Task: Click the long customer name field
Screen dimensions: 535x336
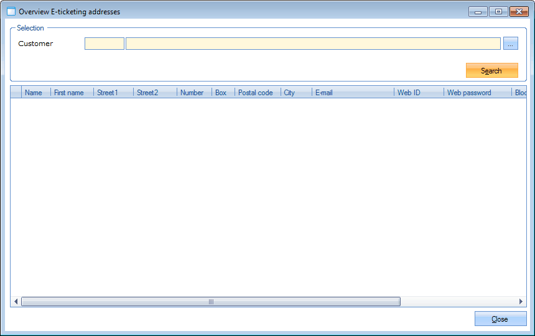Action: [313, 44]
